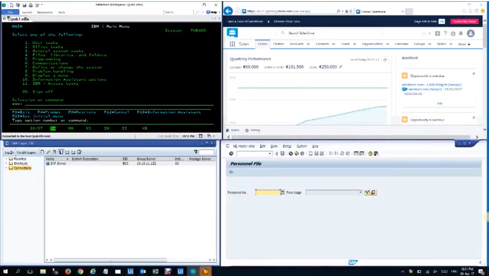Switch to the Calendar tab in Salesforce
489x276 pixels.
point(401,44)
